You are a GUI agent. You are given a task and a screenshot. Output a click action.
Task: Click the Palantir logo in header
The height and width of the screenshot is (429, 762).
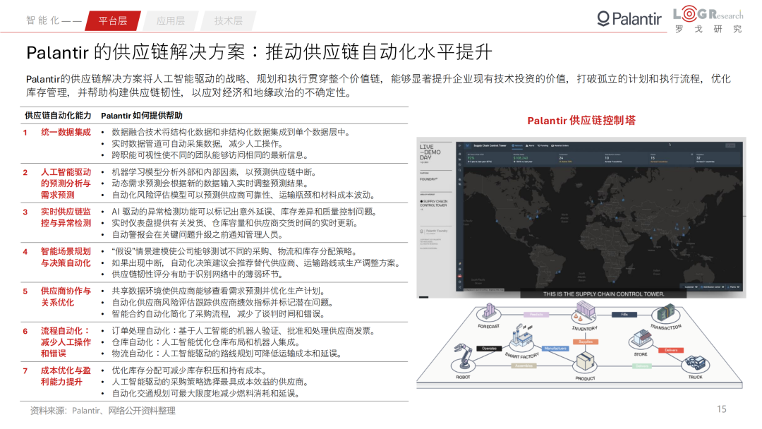point(629,19)
